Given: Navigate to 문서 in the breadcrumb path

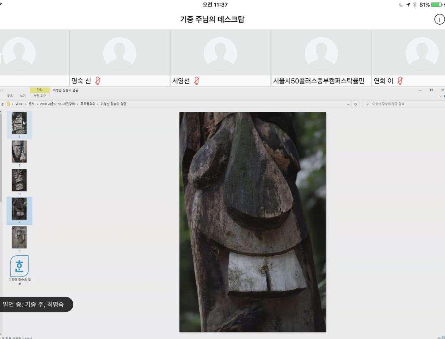Looking at the screenshot, I should [32, 104].
